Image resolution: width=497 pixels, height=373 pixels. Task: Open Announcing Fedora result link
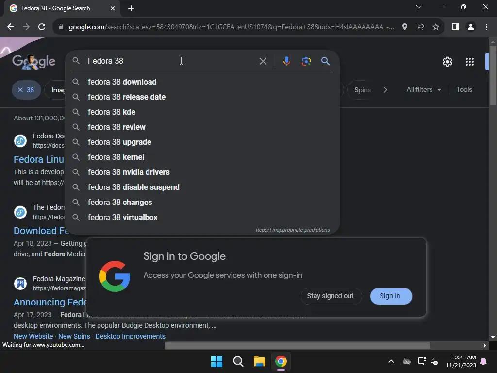[50, 302]
